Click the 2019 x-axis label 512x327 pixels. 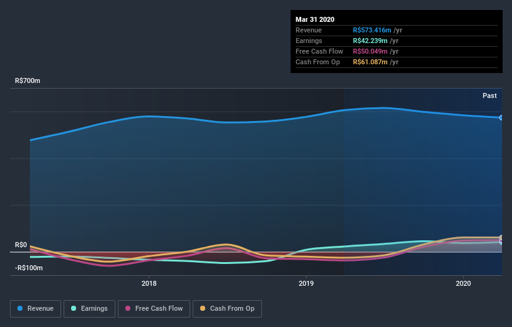[x=306, y=283]
